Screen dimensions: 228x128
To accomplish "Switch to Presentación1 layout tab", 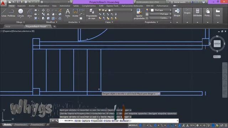I will click(x=21, y=124).
